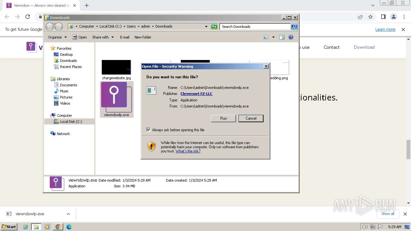Click Chrome's back arrow button

click(7, 17)
